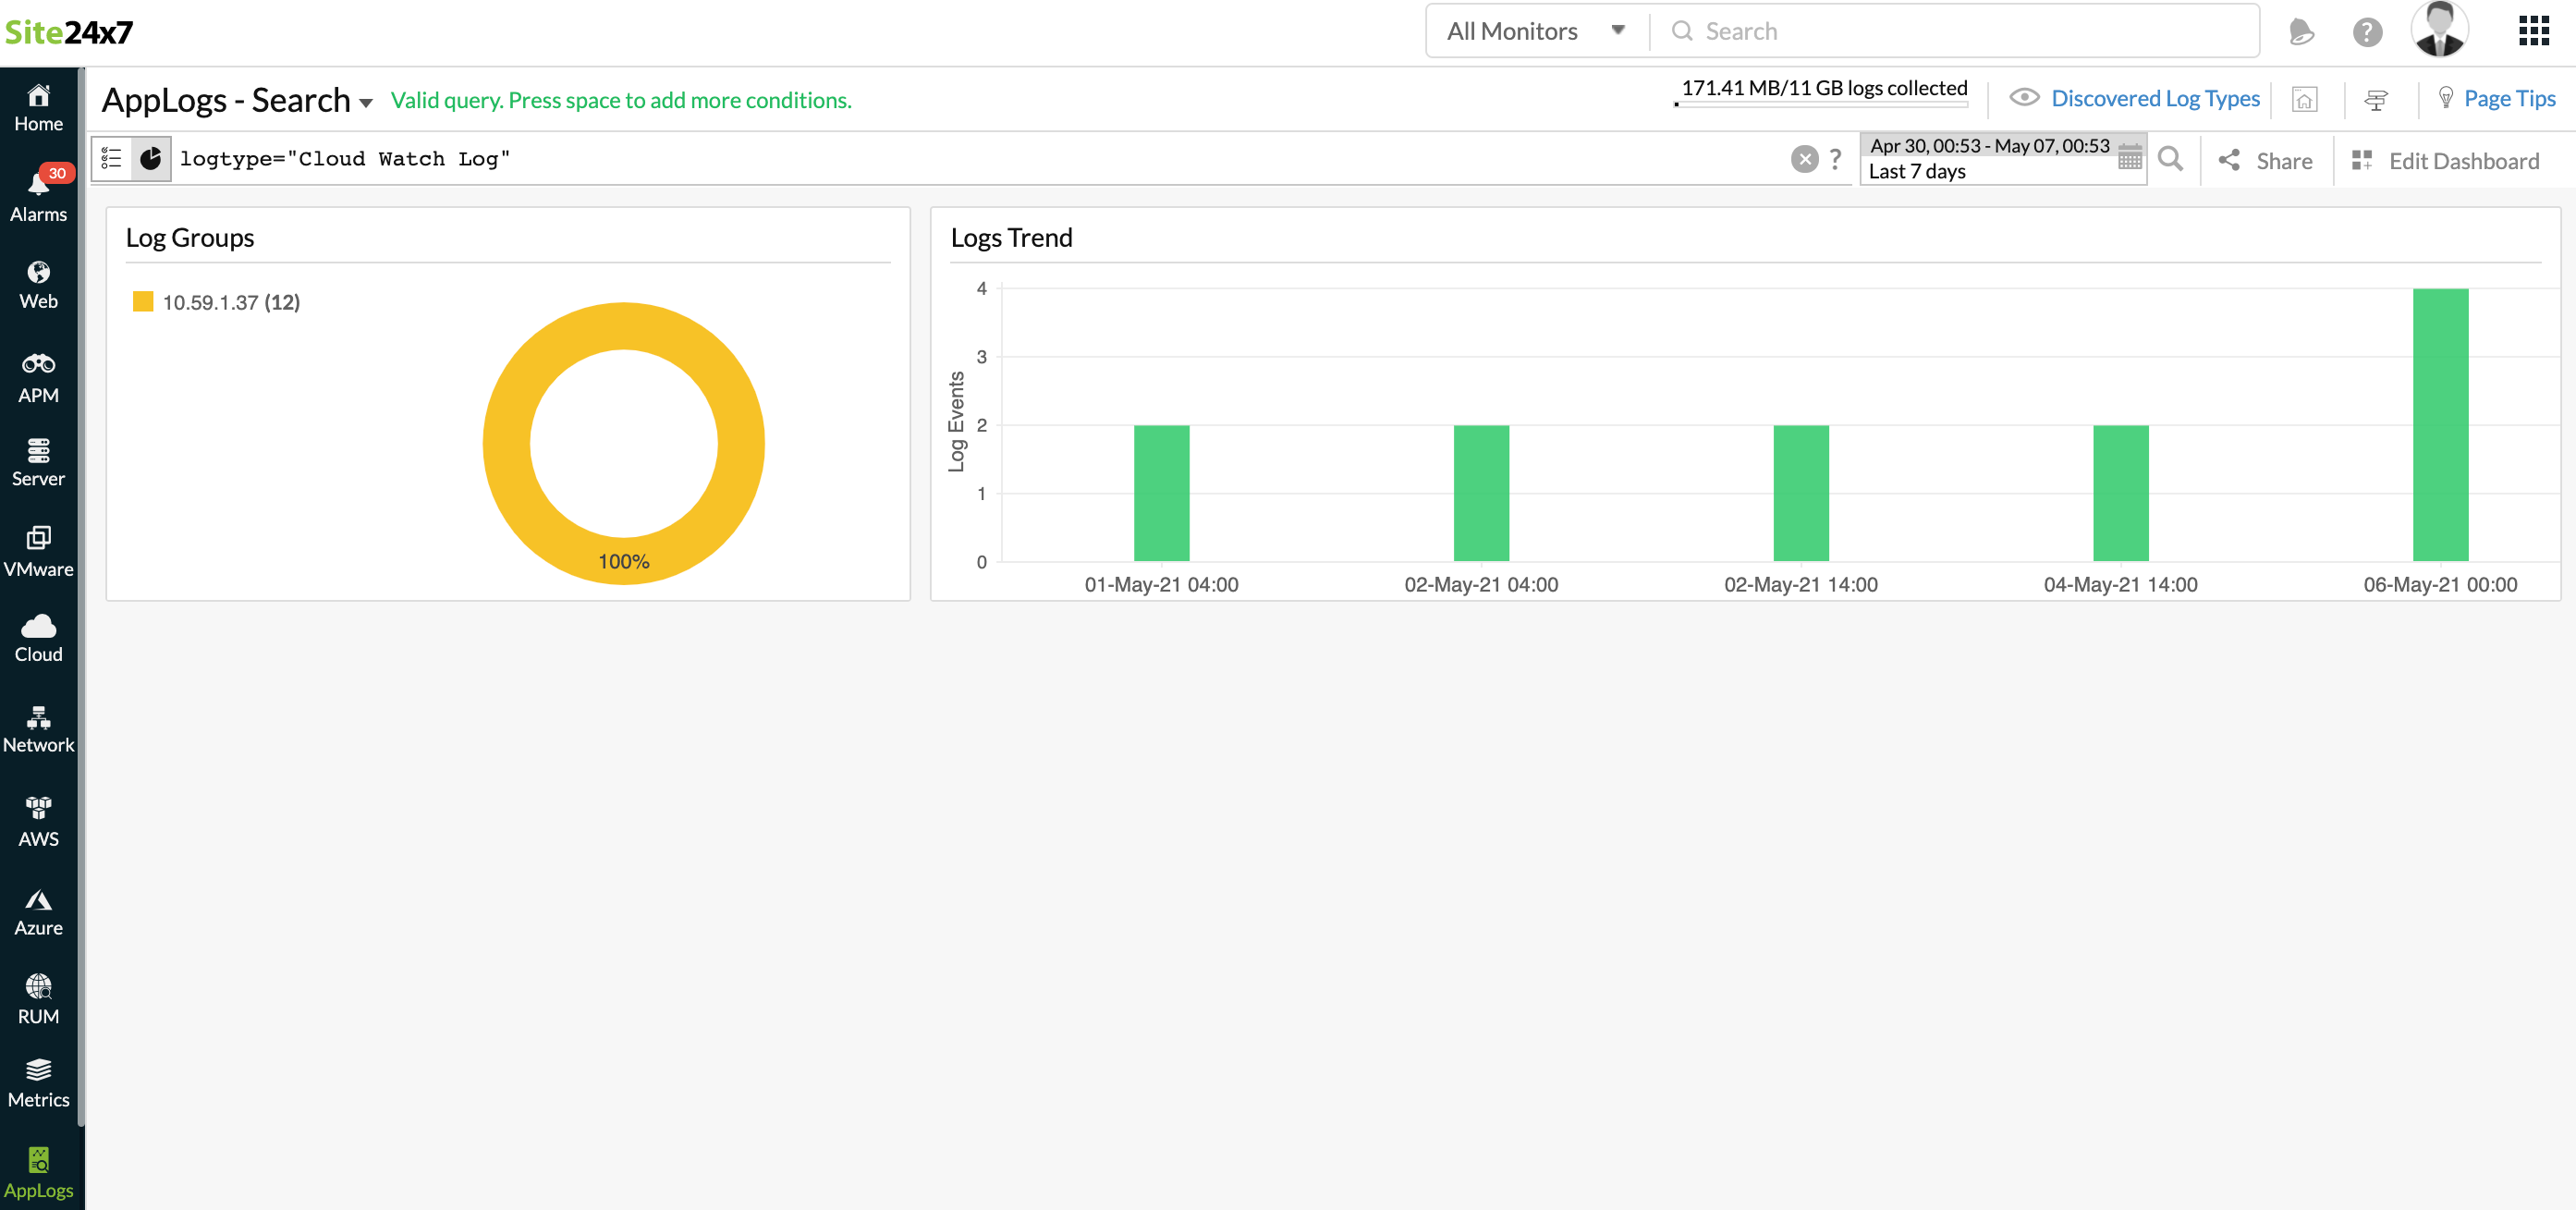Image resolution: width=2576 pixels, height=1210 pixels.
Task: Expand the AppLogs - Search title dropdown
Action: pos(366,102)
